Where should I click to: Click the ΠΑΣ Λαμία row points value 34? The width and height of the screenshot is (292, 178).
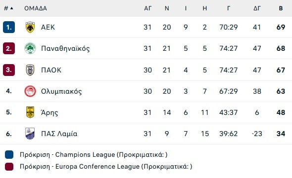pos(281,134)
